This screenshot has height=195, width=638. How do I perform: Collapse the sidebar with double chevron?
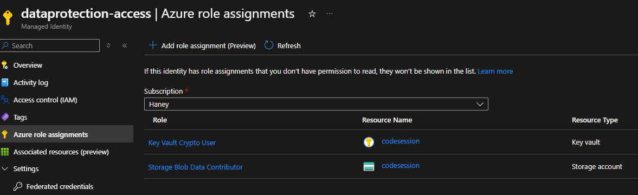[x=125, y=45]
